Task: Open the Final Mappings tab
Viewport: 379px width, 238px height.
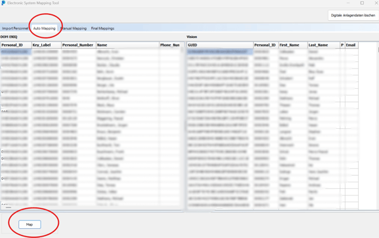Action: click(x=102, y=28)
